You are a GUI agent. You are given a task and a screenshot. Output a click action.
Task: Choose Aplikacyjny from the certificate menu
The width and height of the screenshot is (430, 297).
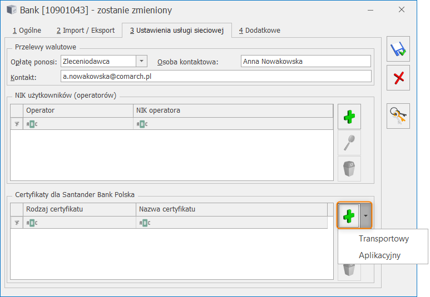click(x=379, y=255)
